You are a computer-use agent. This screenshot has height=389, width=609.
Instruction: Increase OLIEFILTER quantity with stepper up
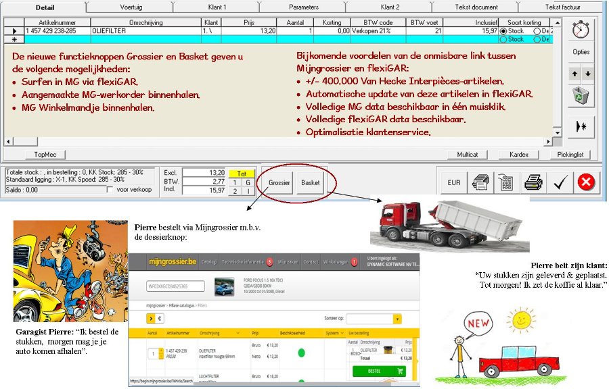pos(161,351)
